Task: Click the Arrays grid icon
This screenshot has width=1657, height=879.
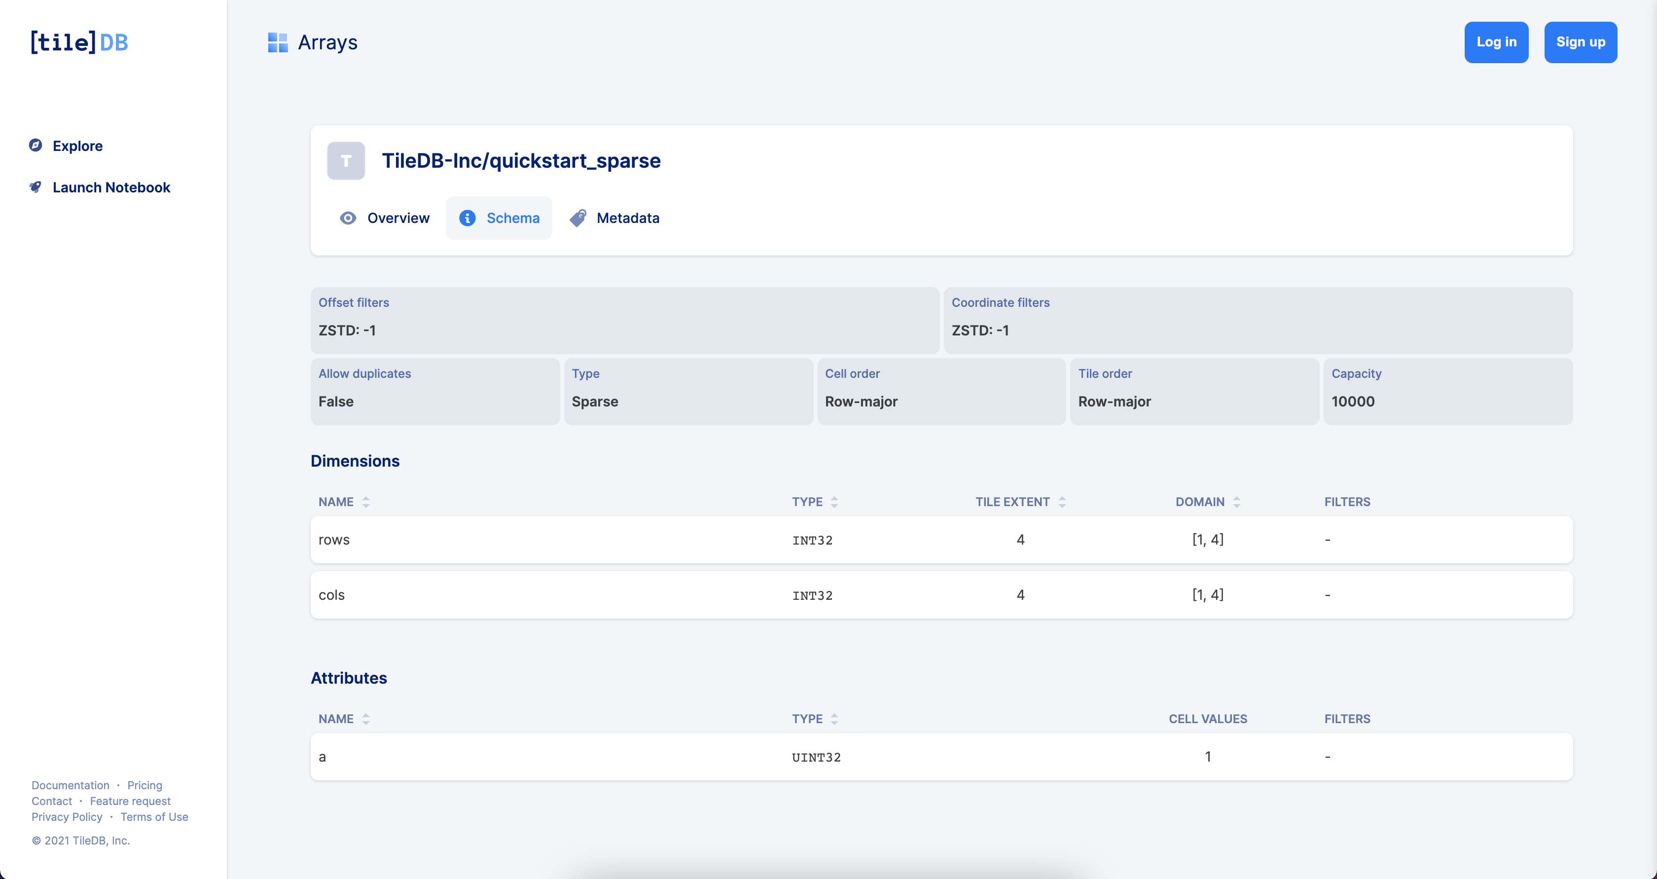Action: pyautogui.click(x=277, y=42)
